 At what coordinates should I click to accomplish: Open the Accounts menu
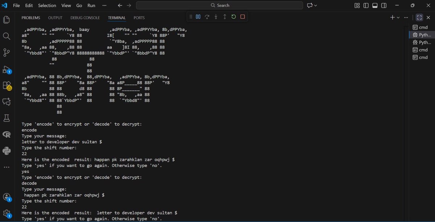[6, 197]
